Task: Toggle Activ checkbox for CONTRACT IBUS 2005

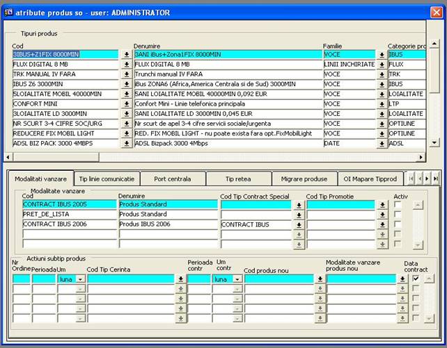Action: pyautogui.click(x=398, y=205)
